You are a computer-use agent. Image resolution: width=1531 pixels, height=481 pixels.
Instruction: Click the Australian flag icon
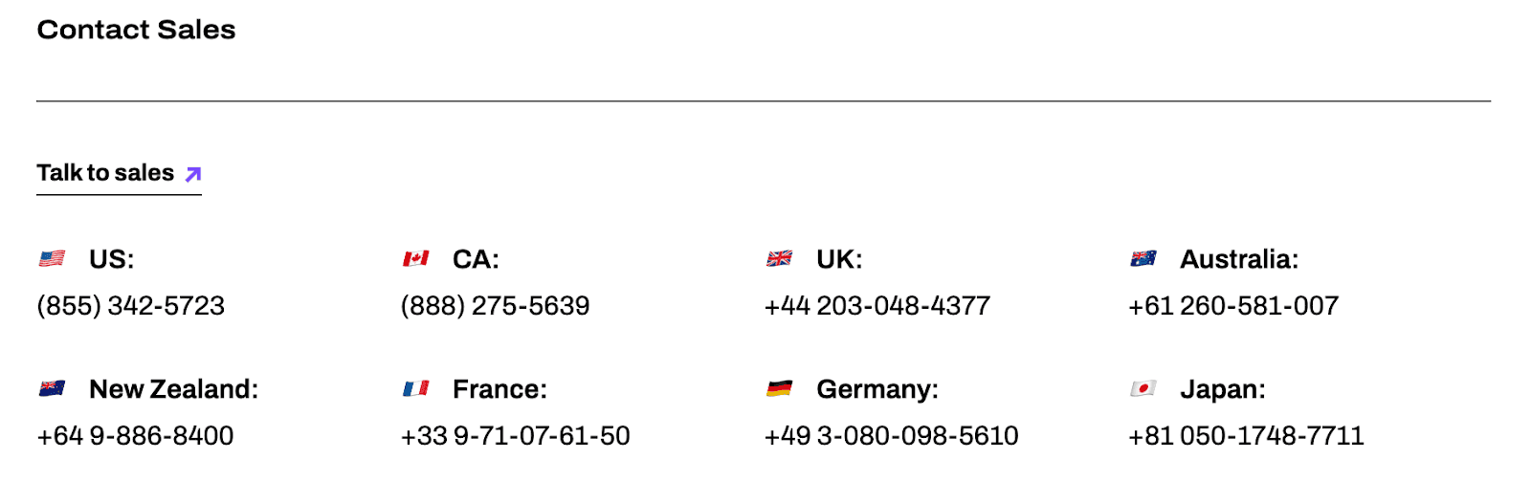pyautogui.click(x=1143, y=258)
